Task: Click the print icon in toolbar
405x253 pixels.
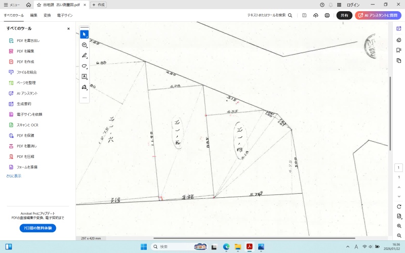Action: click(x=327, y=15)
